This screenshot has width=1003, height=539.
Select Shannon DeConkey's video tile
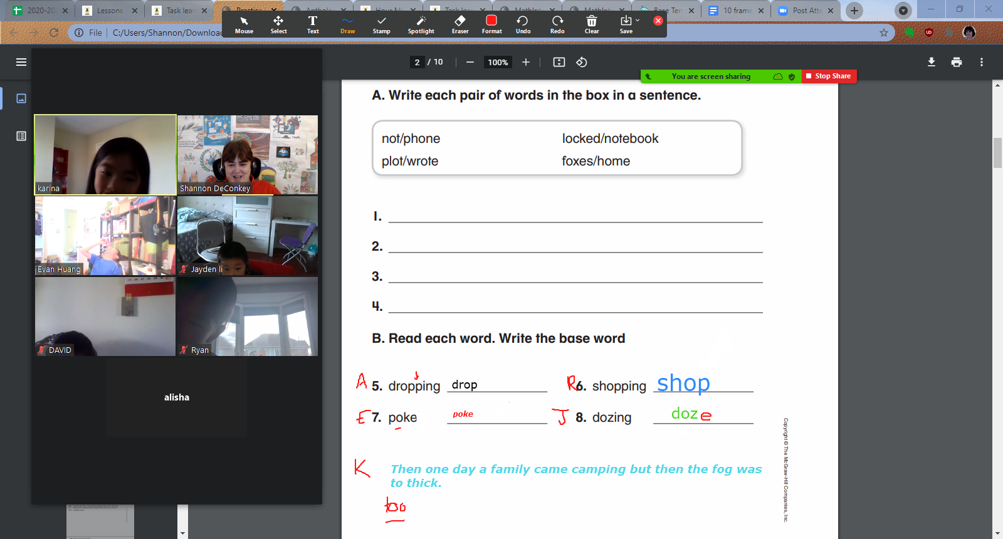248,154
